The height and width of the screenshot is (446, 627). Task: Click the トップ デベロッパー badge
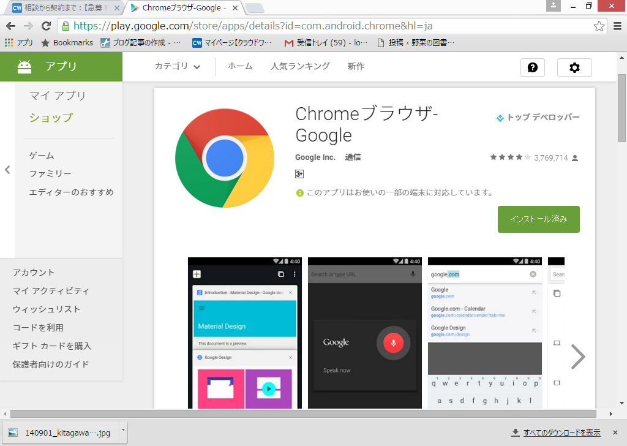pos(538,118)
